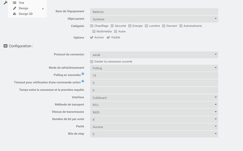Enable Garder la connexion ouverte
The height and width of the screenshot is (151, 243).
(x=92, y=61)
